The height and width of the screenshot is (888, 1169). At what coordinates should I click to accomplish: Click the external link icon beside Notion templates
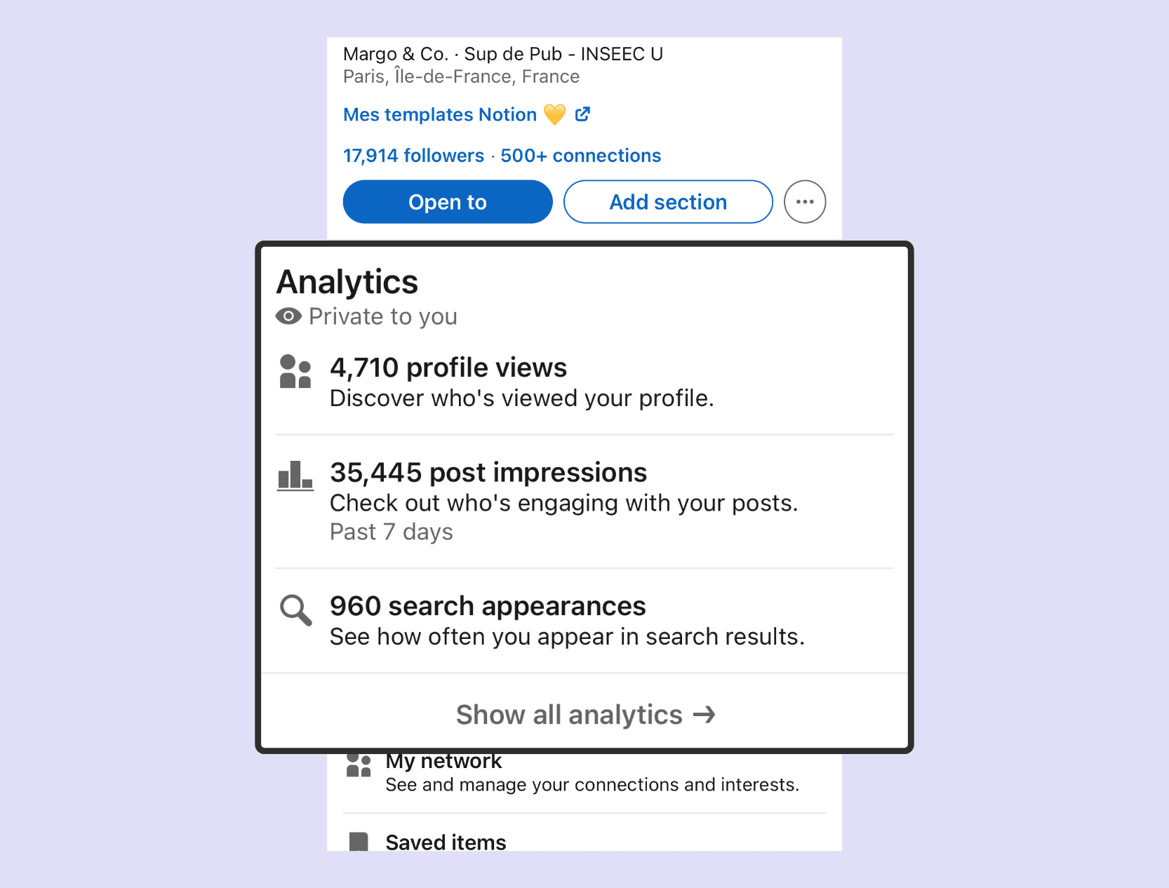[x=582, y=114]
